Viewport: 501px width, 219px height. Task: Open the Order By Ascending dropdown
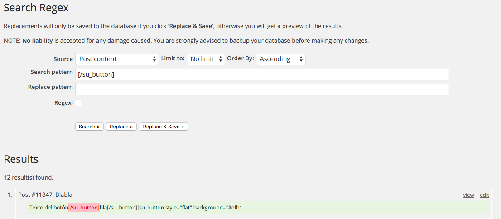pyautogui.click(x=280, y=59)
